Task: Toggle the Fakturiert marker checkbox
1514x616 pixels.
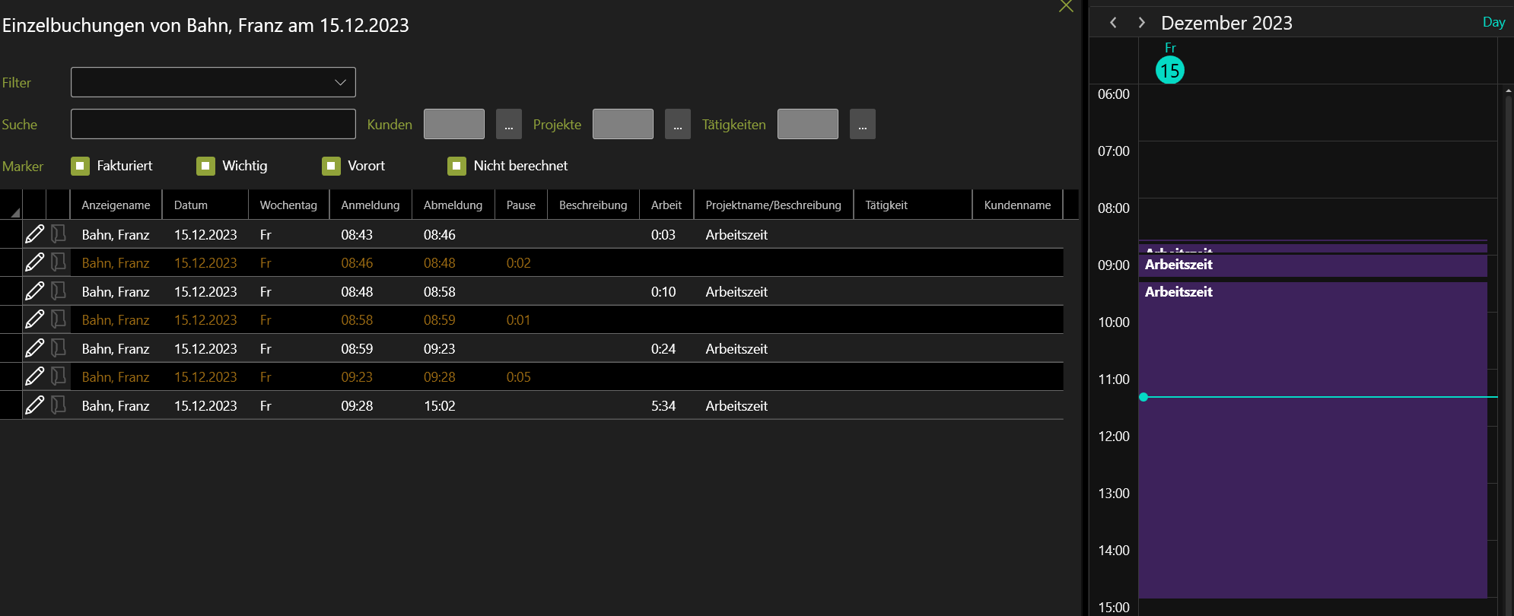Action: tap(80, 166)
